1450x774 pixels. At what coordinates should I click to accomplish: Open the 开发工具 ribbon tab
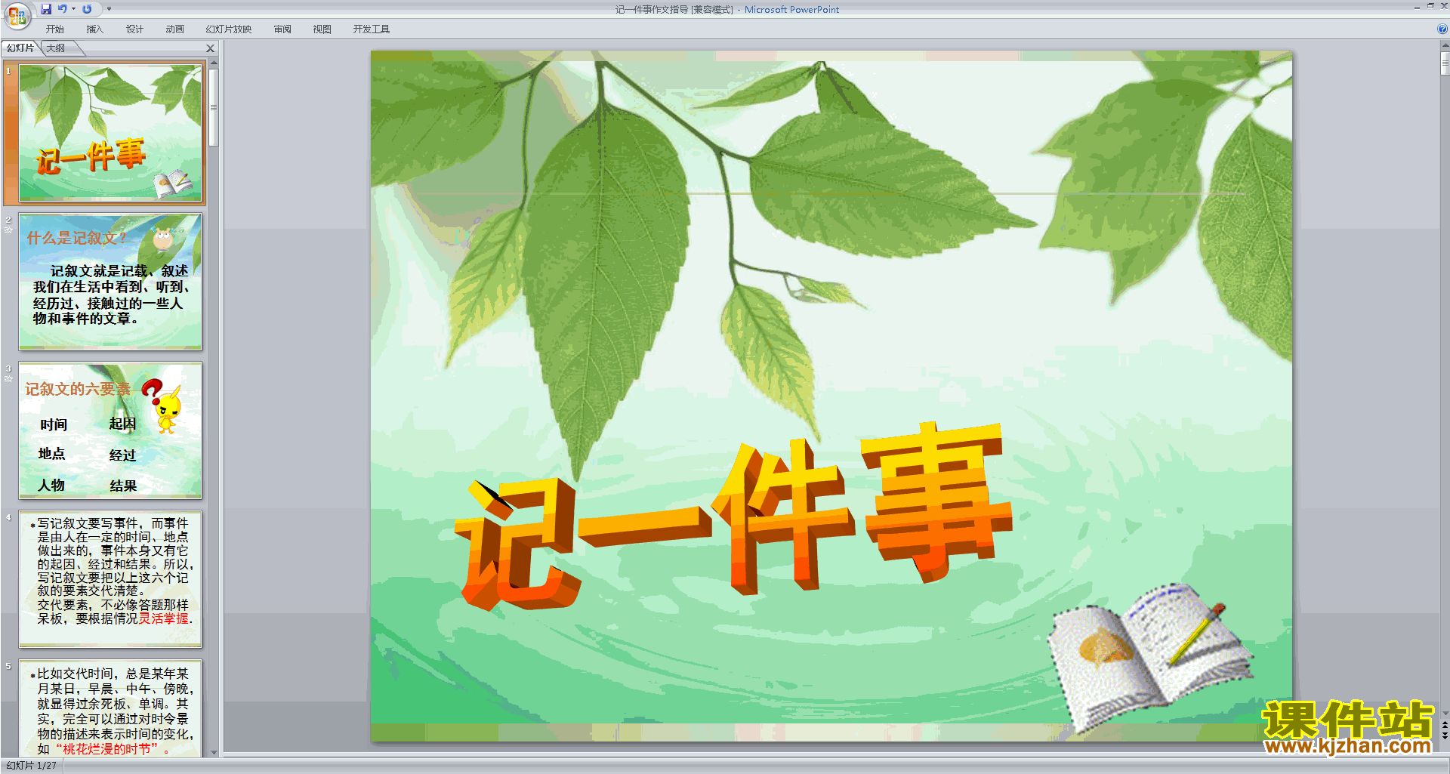point(372,29)
